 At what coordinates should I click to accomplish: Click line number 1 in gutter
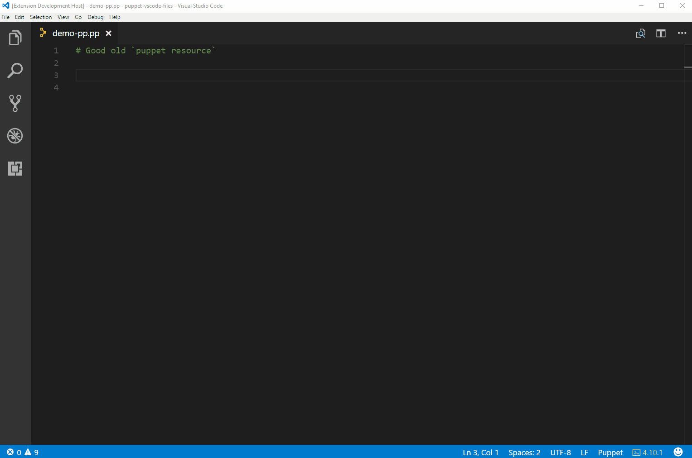click(x=56, y=51)
